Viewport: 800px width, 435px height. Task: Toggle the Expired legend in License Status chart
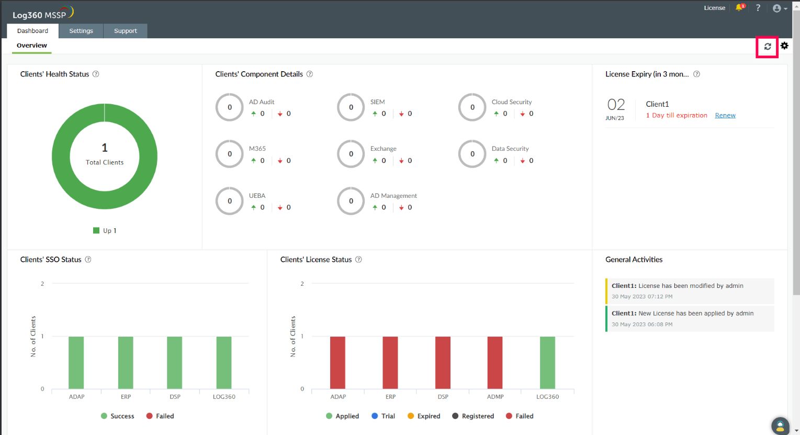(x=424, y=416)
